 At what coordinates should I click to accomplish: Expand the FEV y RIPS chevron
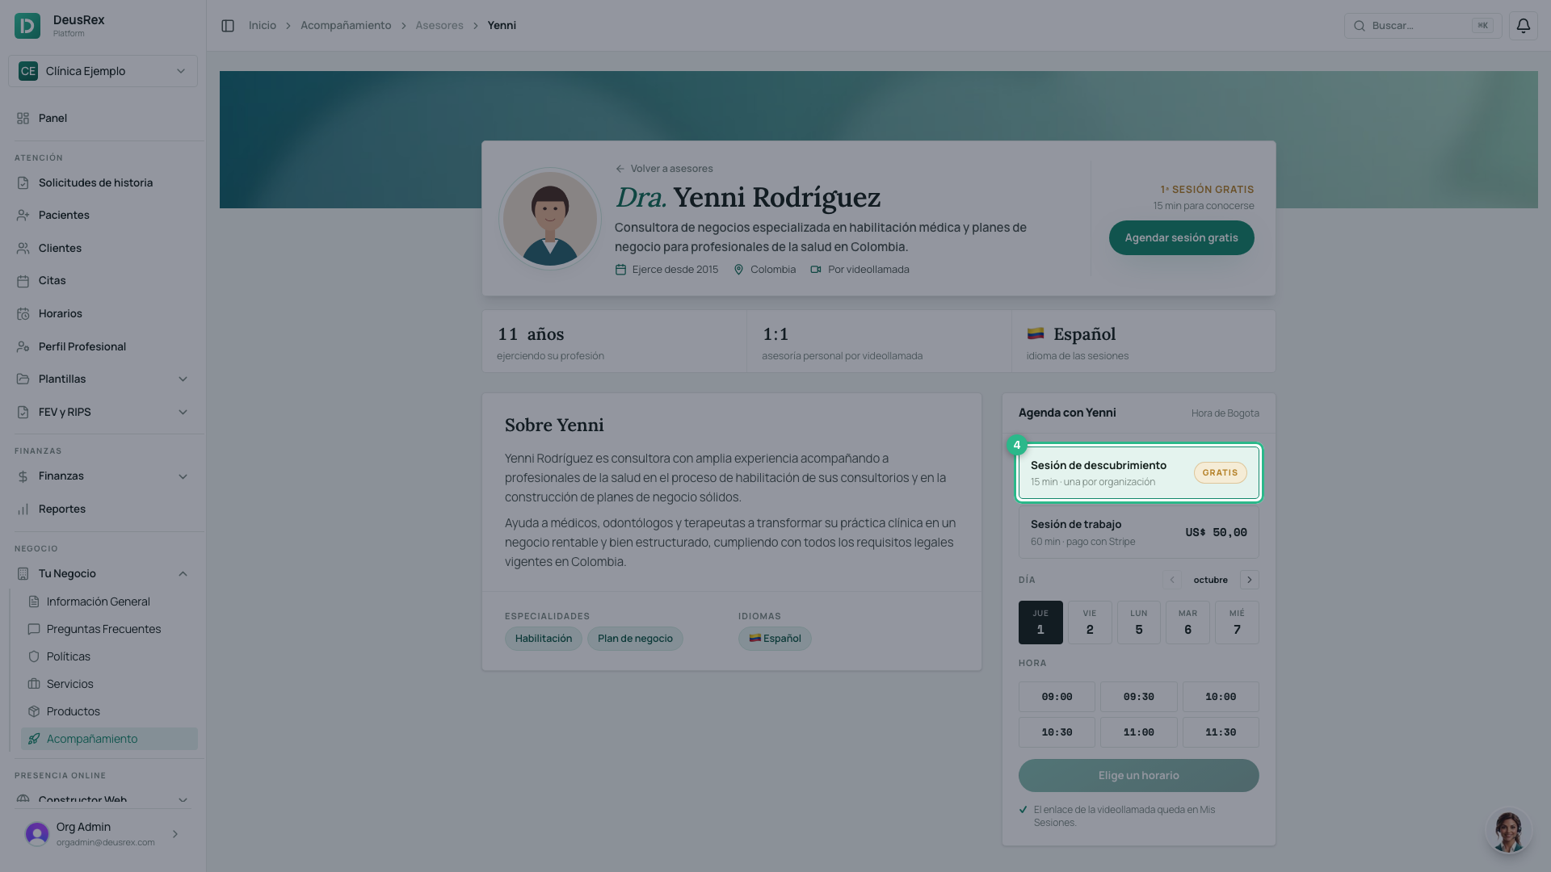click(x=183, y=413)
